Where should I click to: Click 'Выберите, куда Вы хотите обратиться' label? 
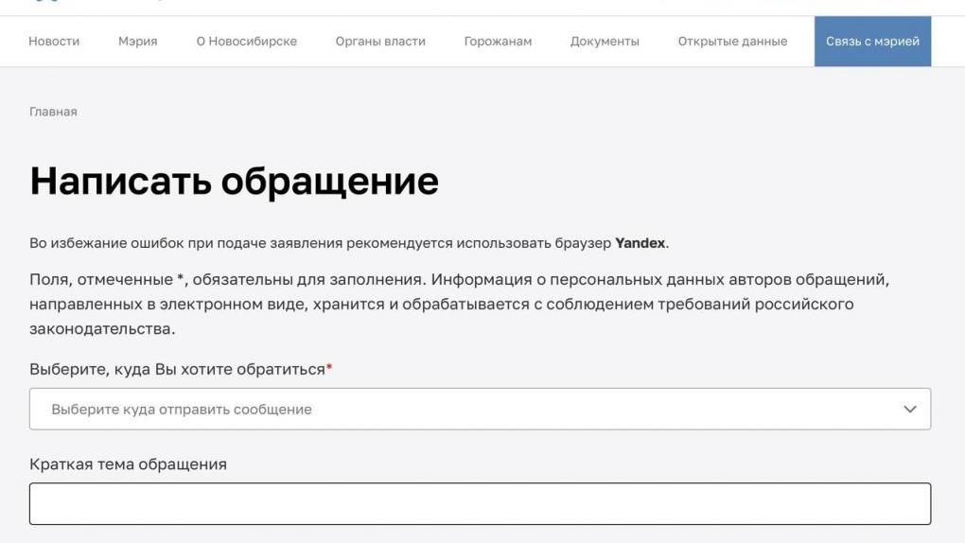click(177, 370)
